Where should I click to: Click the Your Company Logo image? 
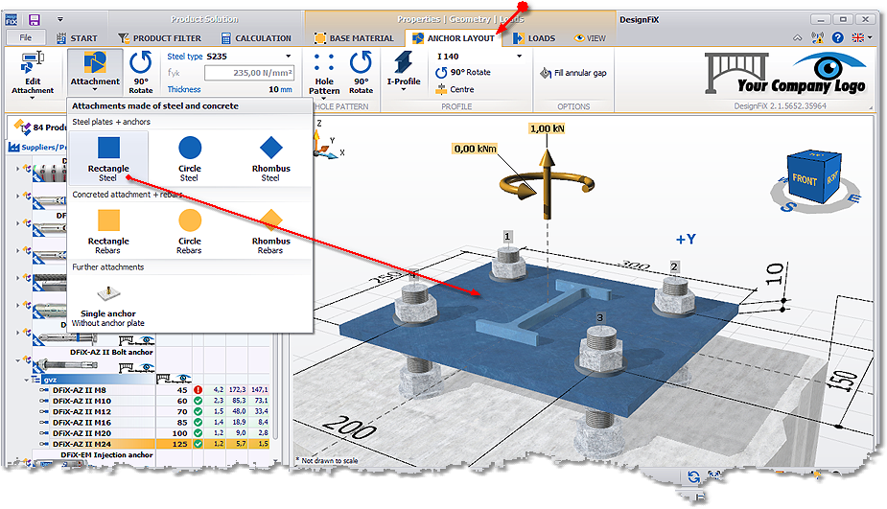point(785,75)
